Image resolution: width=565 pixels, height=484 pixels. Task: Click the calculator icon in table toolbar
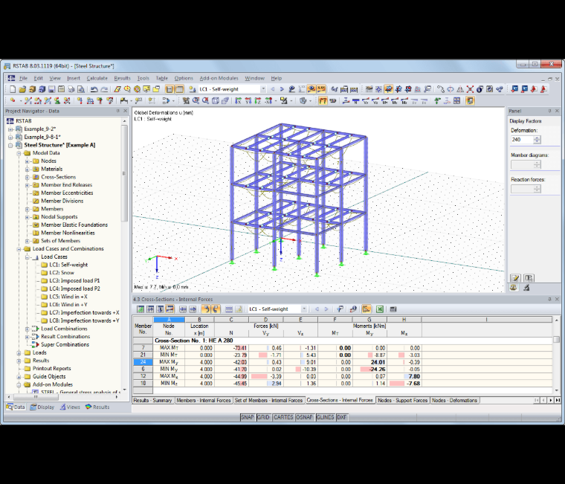[393, 309]
